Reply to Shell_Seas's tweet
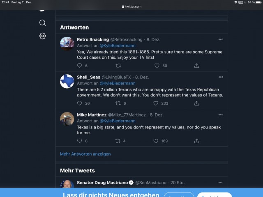Screen dimensions: 263x197 tap(80, 103)
